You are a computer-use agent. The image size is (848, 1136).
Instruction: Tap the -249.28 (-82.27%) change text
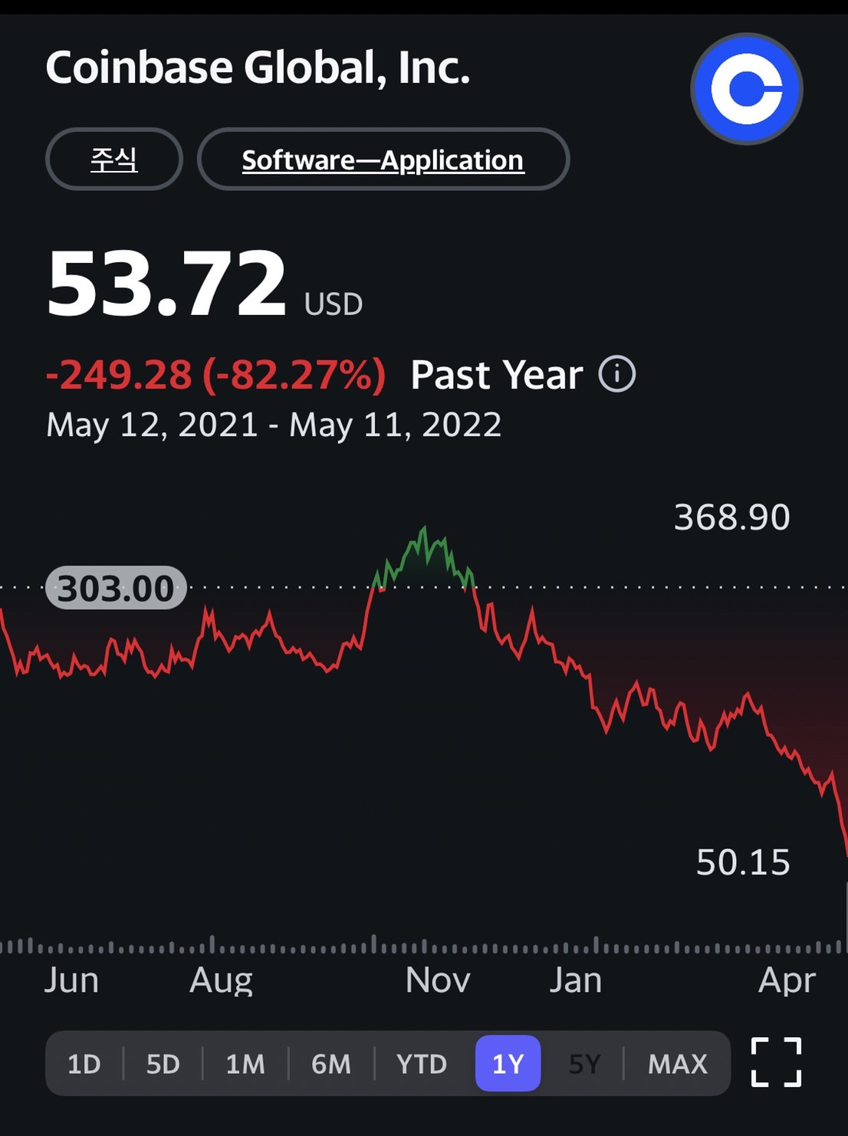[215, 375]
